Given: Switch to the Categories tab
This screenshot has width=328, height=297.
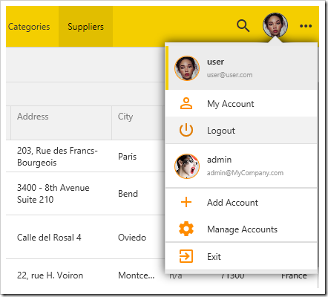Looking at the screenshot, I should pos(29,27).
